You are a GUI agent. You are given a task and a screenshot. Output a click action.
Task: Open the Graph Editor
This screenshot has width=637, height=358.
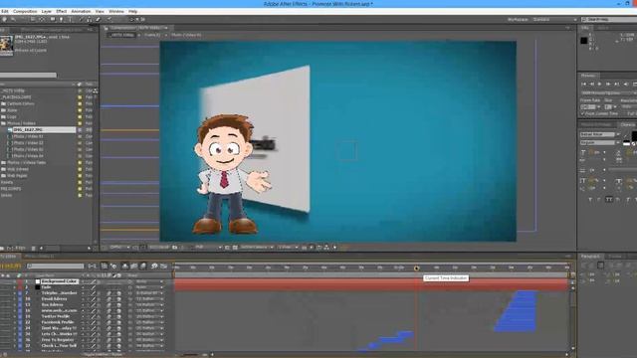click(x=163, y=266)
